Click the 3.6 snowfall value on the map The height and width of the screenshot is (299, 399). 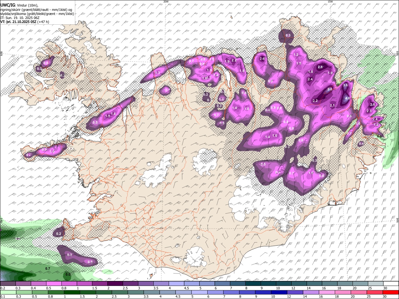coord(345,85)
